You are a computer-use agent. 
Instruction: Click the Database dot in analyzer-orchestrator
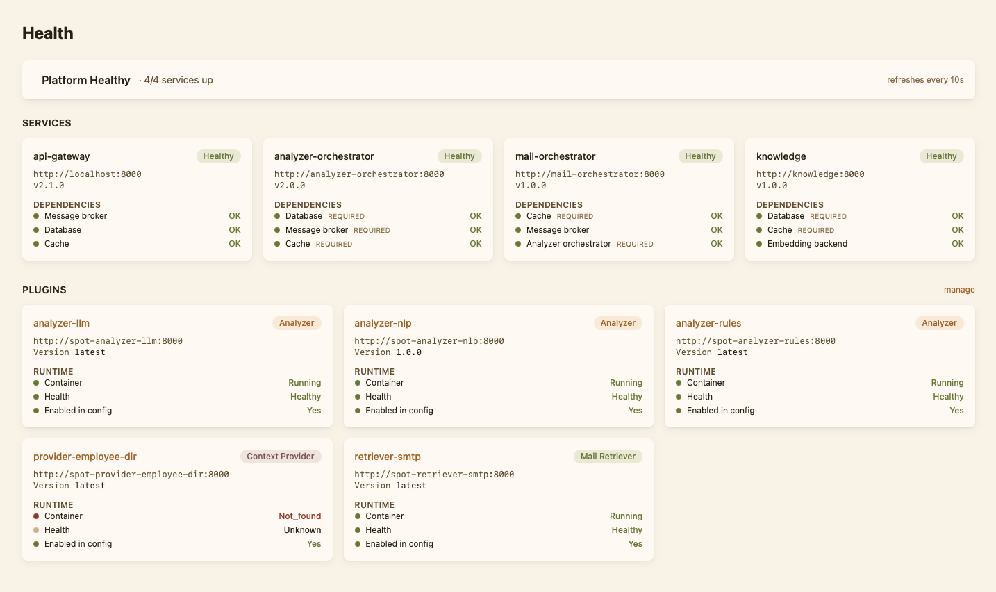[x=277, y=216]
